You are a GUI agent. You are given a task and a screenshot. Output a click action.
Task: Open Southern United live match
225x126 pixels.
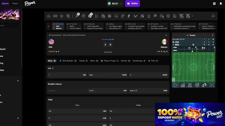[157, 26]
